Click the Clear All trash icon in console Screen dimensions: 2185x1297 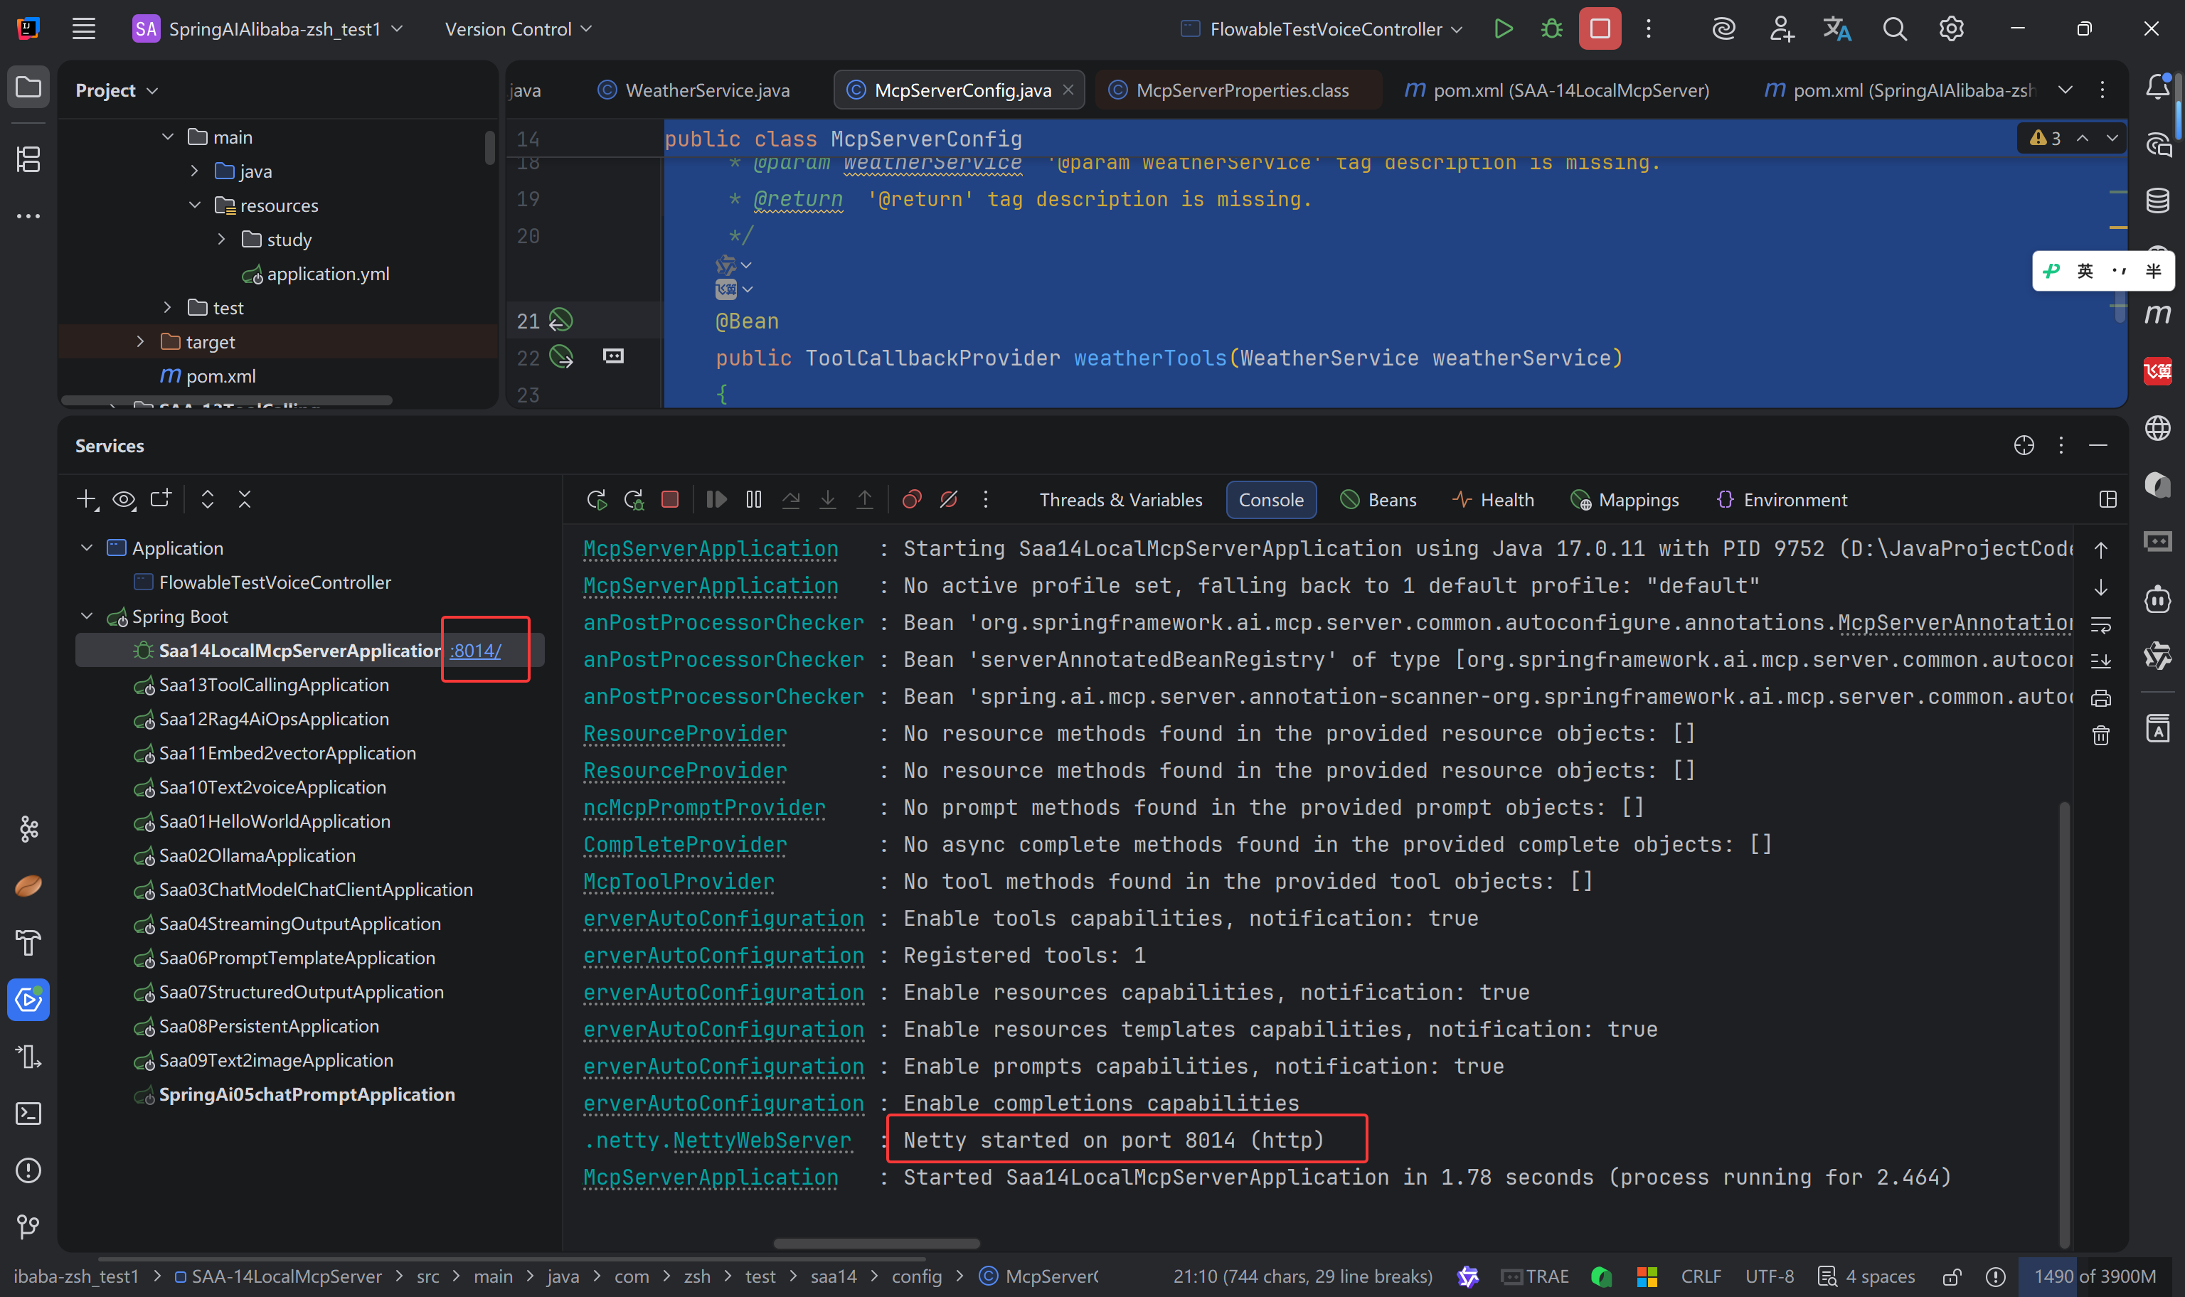coord(2101,735)
